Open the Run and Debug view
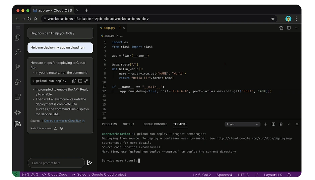Viewport: 315px width, 180px height. click(x=18, y=82)
